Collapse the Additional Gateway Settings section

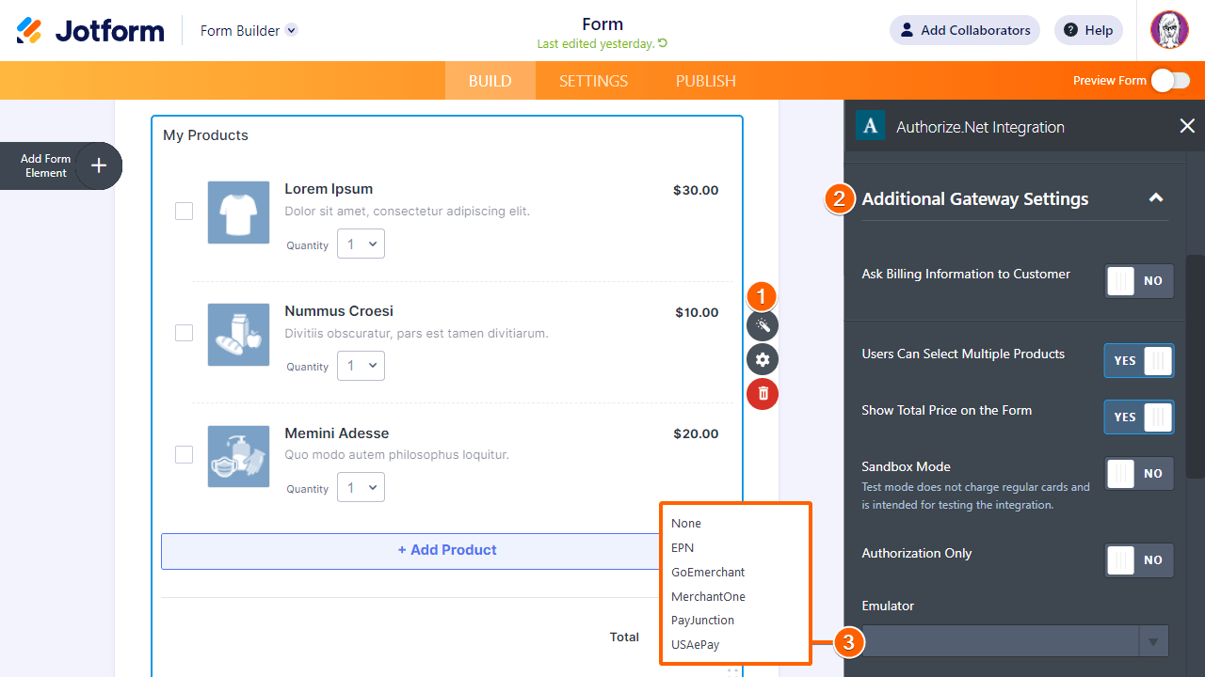(1156, 197)
